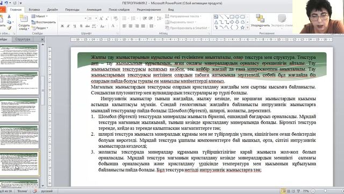Align text right

coord(137,26)
